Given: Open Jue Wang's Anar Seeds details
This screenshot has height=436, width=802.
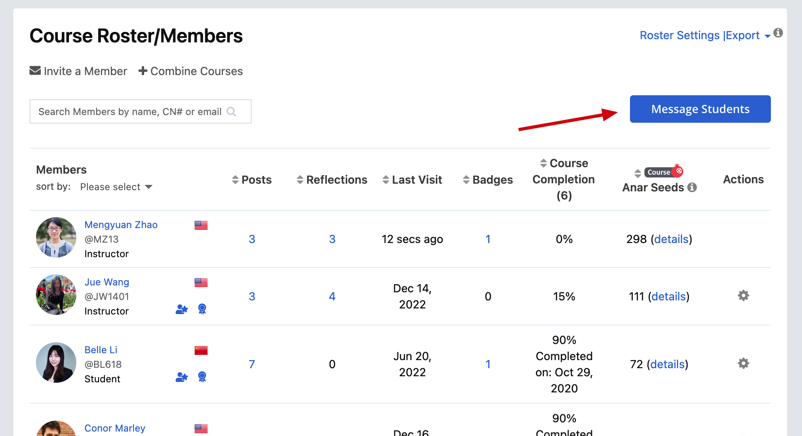Looking at the screenshot, I should (x=669, y=296).
